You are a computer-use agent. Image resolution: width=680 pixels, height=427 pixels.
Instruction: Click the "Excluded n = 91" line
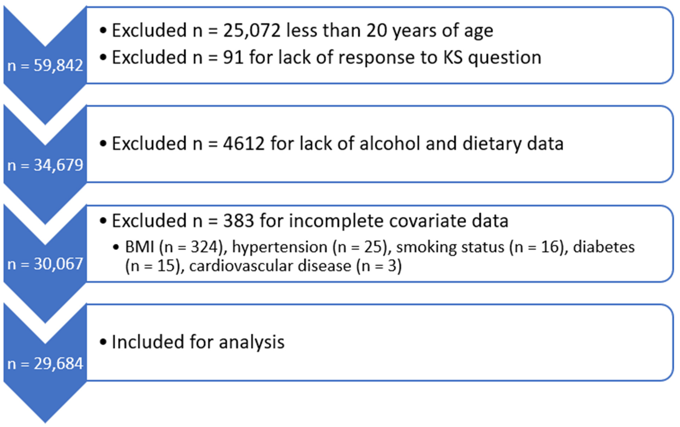178,58
